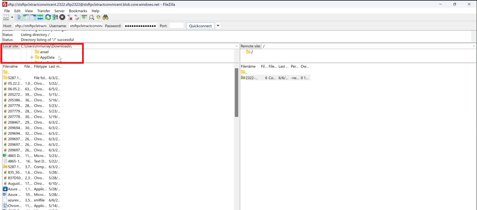This screenshot has width=477, height=210.
Task: Select the '4865 D...' Excel file
Action: (x=32, y=156)
